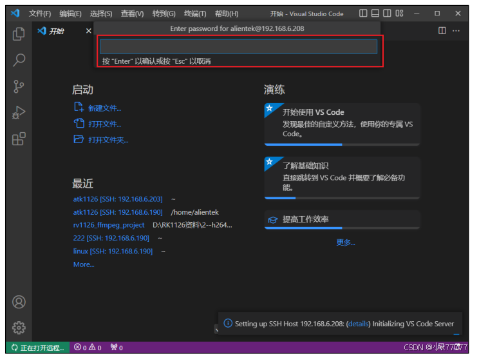Open the Search view in activity bar
The width and height of the screenshot is (479, 356).
[x=19, y=60]
